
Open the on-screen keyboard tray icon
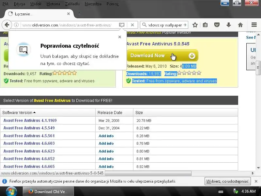221,192
